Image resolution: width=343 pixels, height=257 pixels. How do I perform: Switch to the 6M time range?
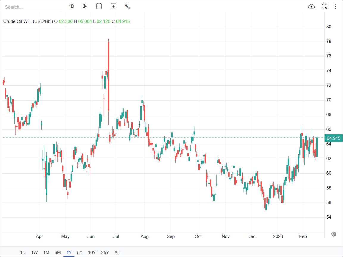click(58, 253)
